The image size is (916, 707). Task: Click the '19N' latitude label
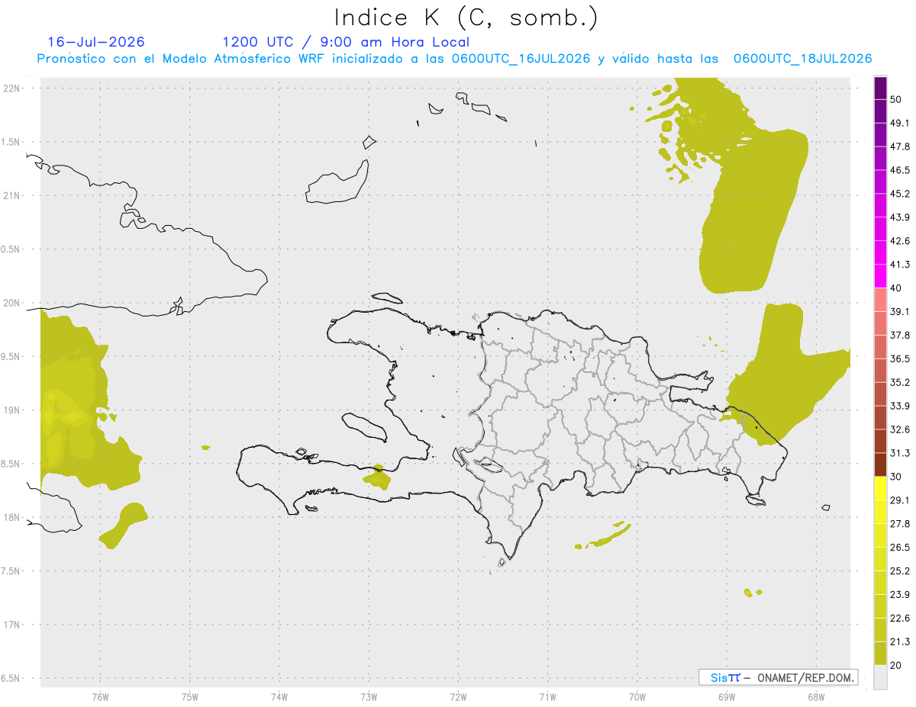click(x=11, y=410)
